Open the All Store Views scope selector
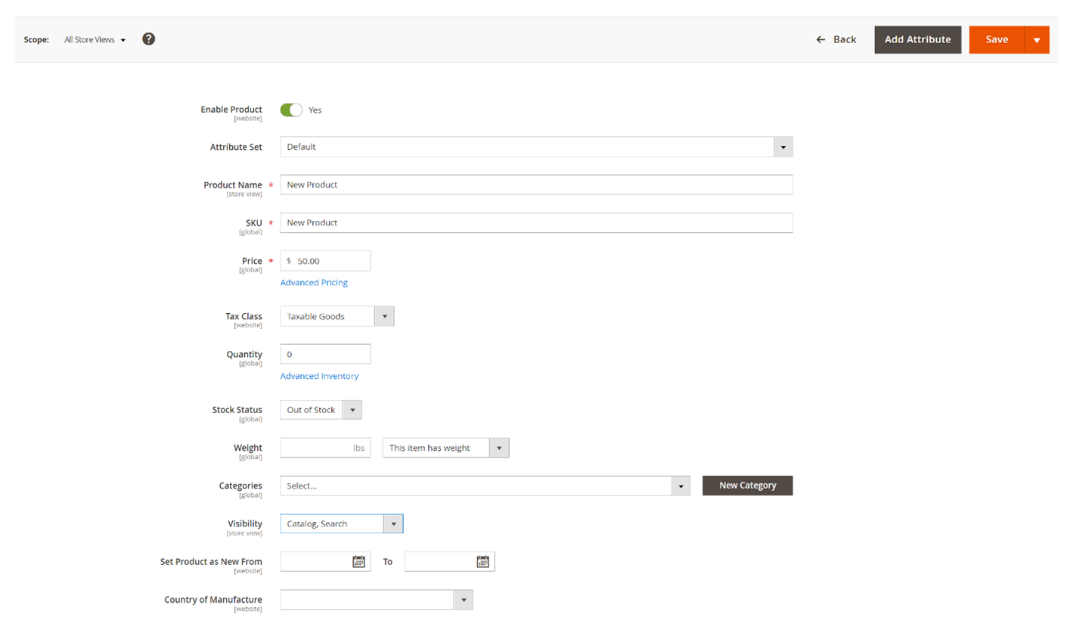The image size is (1070, 630). [94, 39]
